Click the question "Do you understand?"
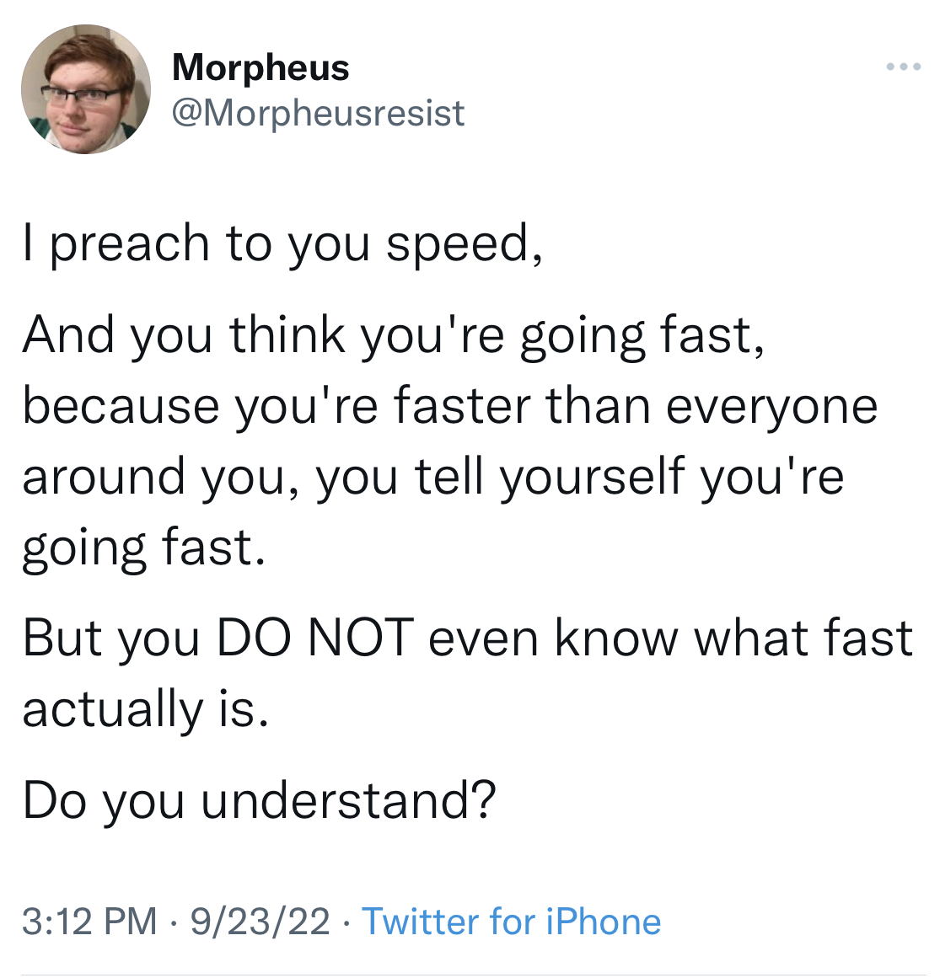Image resolution: width=940 pixels, height=978 pixels. tap(260, 800)
